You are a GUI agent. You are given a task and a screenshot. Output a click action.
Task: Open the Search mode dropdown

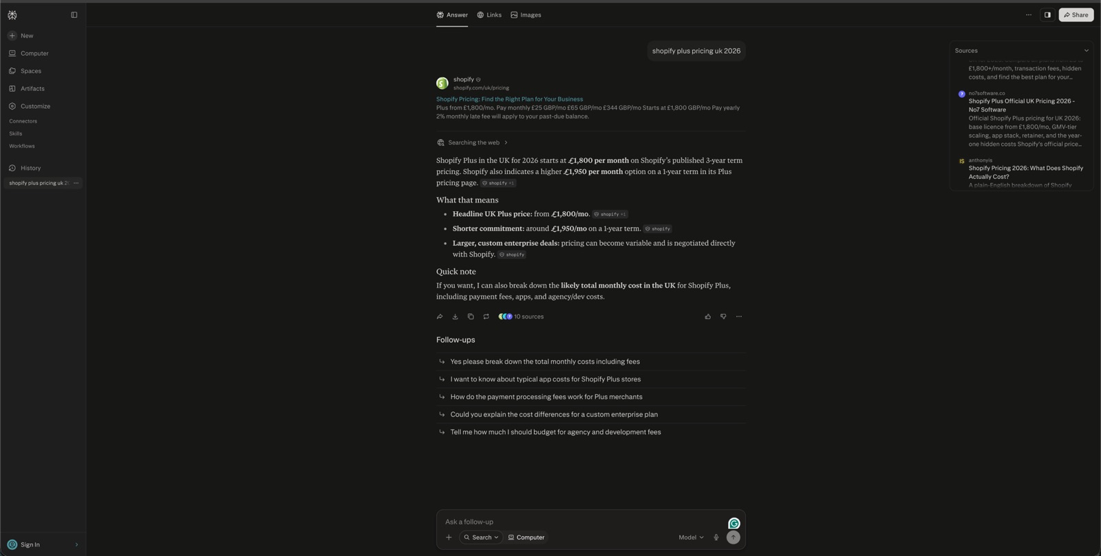click(481, 537)
